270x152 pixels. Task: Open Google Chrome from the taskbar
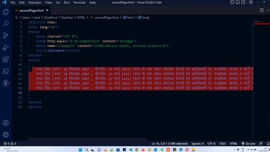click(x=137, y=149)
